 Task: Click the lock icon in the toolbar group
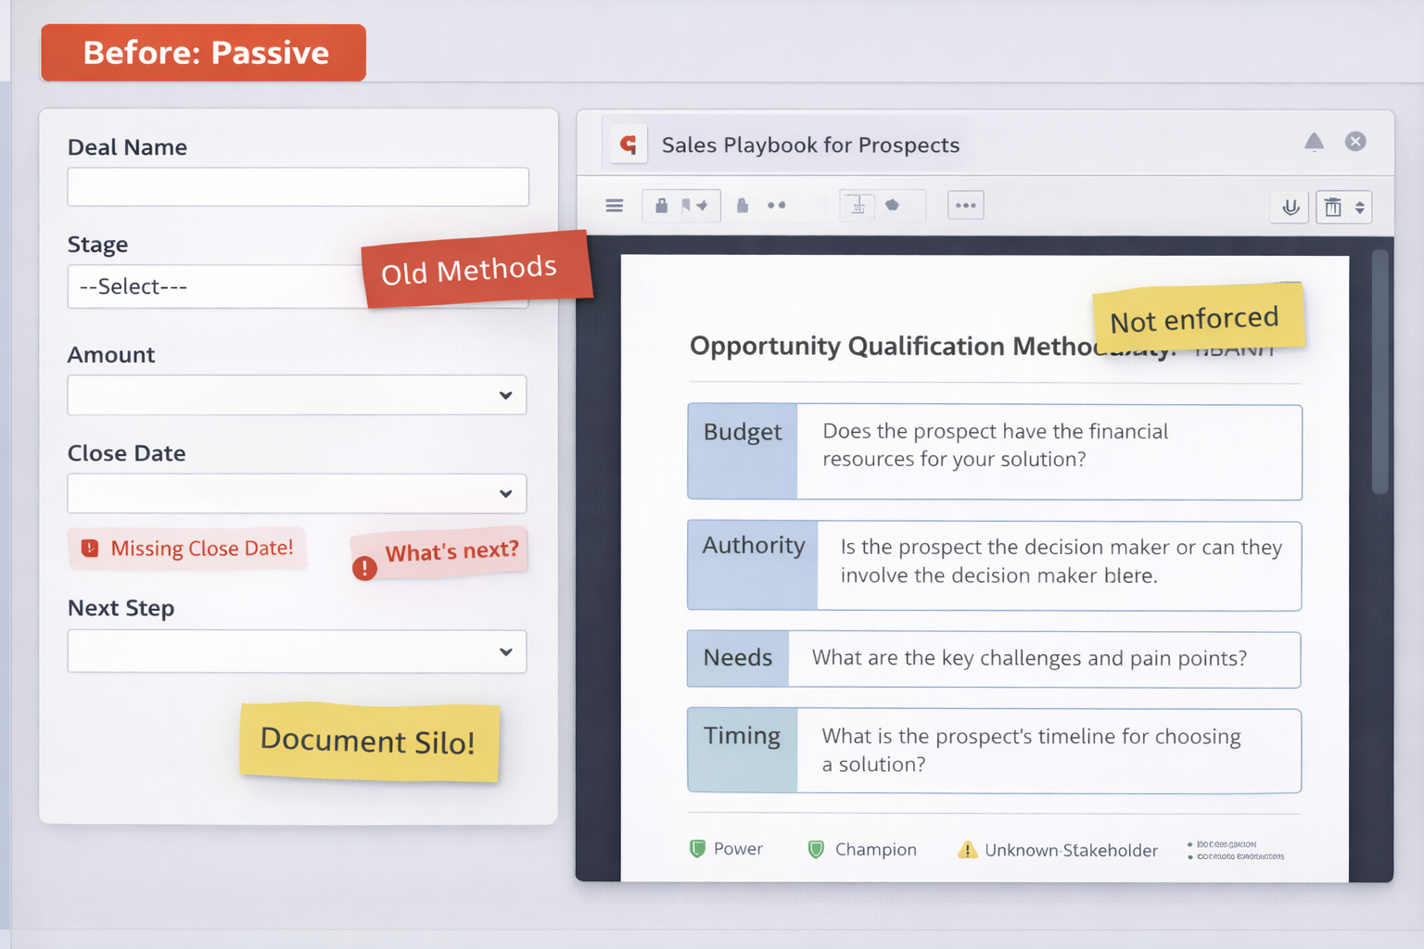point(661,206)
